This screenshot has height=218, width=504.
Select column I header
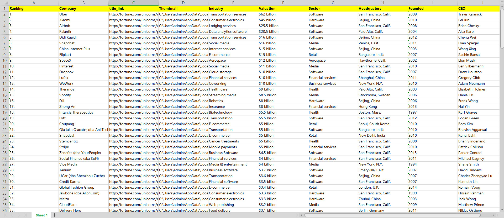pos(433,3)
